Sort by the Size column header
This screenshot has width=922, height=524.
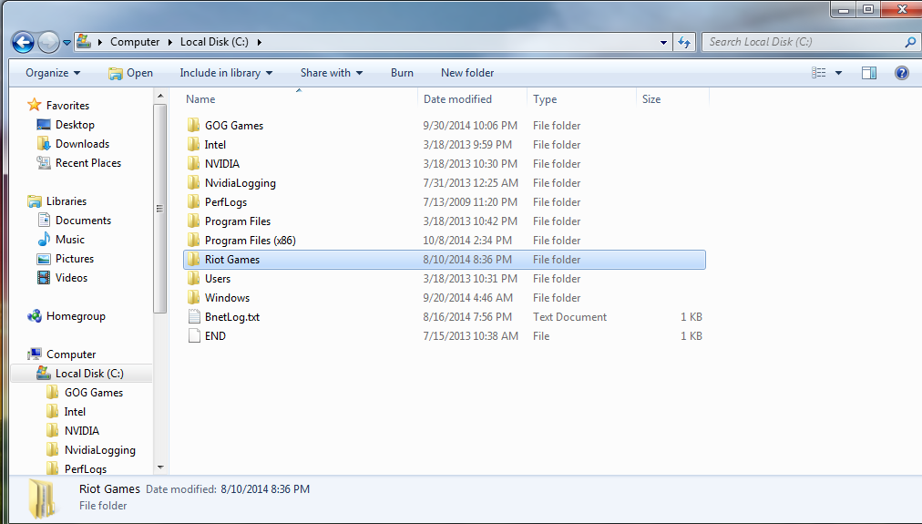click(x=672, y=99)
